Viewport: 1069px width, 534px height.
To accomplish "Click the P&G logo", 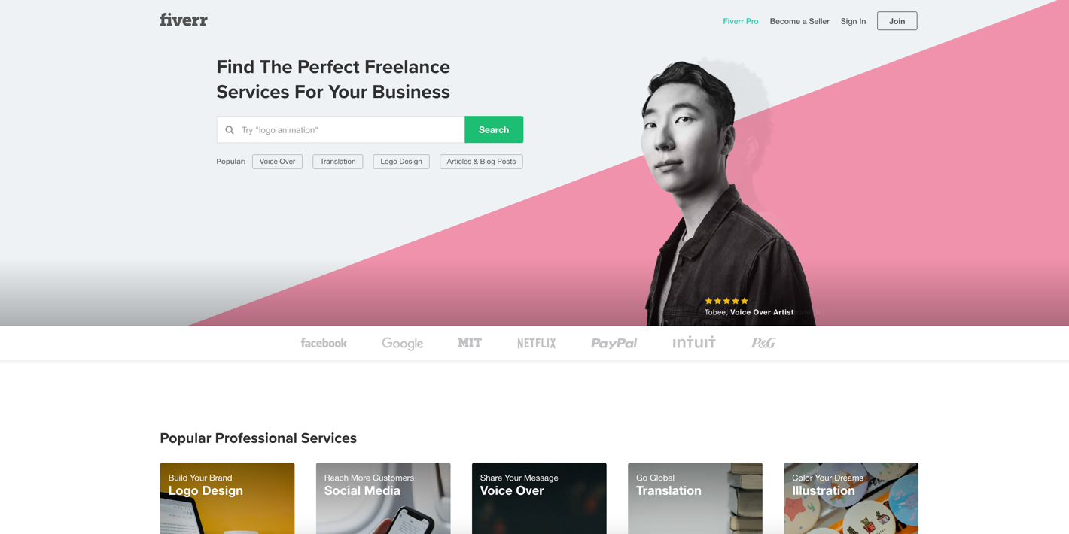I will [x=763, y=343].
